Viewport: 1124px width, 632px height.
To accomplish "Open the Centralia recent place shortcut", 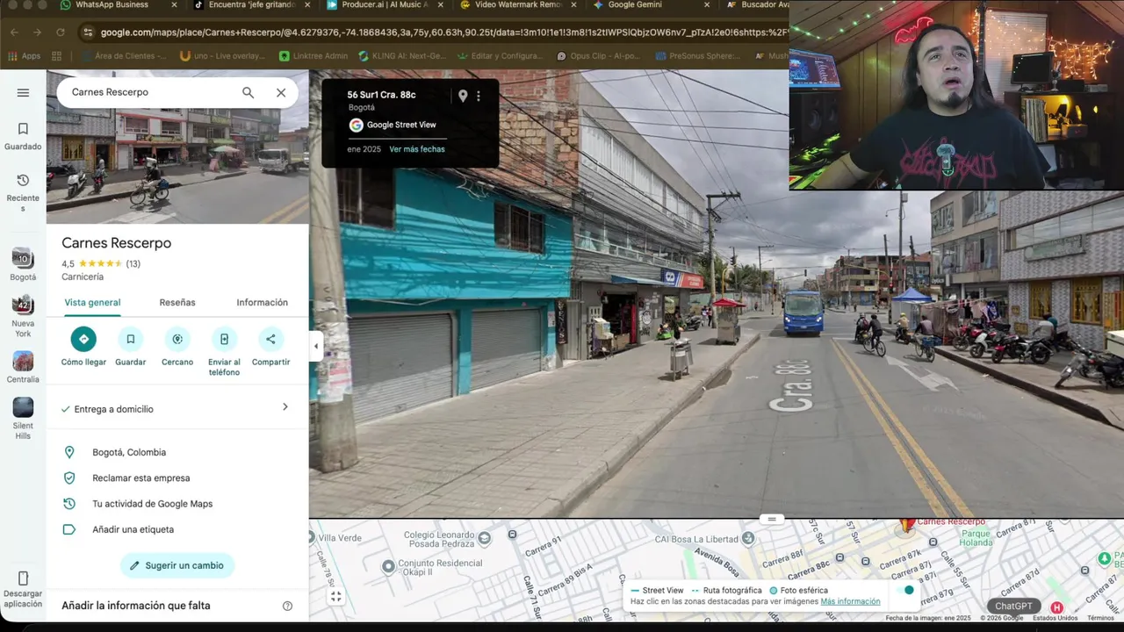I will pyautogui.click(x=23, y=367).
